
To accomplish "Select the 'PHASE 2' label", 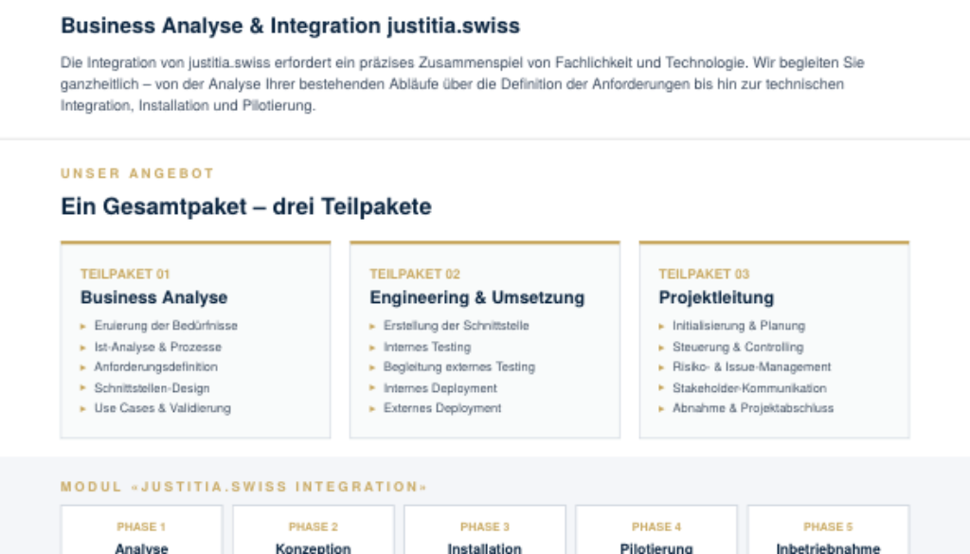I will click(313, 527).
